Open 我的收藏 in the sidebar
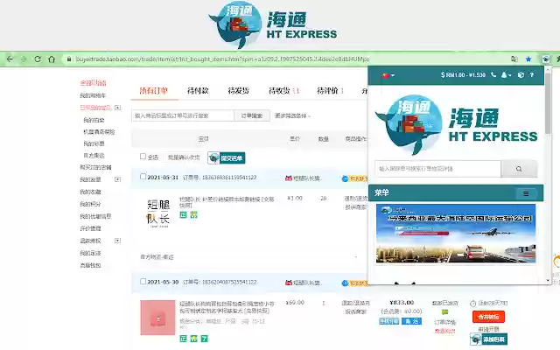This screenshot has height=350, width=560. pyautogui.click(x=90, y=192)
